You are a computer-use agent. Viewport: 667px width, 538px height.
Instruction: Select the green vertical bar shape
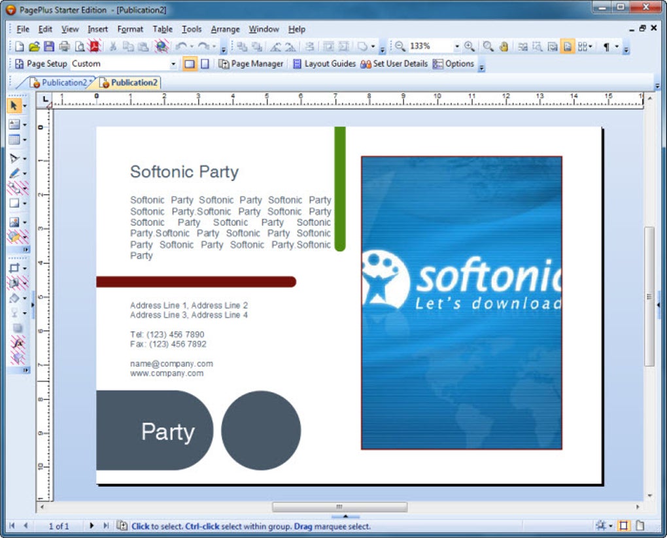(340, 189)
